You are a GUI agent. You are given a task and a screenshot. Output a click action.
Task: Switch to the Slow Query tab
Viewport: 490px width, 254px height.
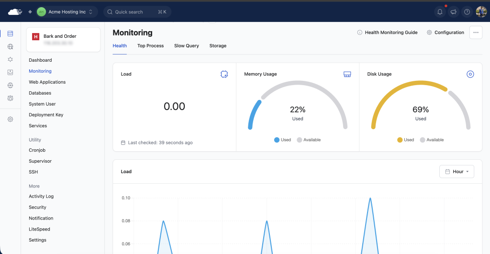click(x=187, y=45)
